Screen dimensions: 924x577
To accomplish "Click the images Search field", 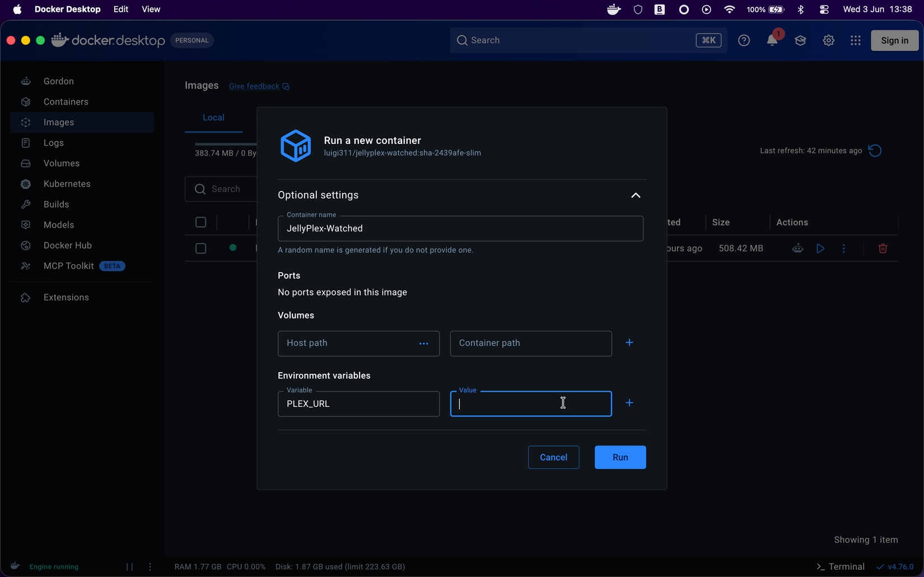I will pyautogui.click(x=221, y=189).
